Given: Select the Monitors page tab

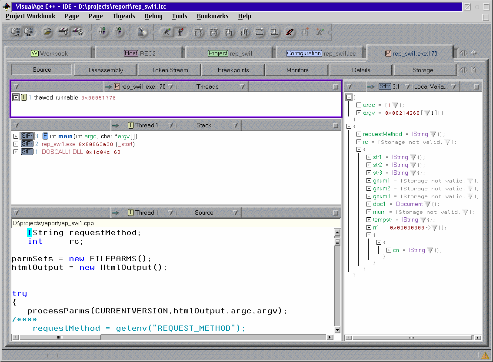Looking at the screenshot, I should pyautogui.click(x=297, y=70).
